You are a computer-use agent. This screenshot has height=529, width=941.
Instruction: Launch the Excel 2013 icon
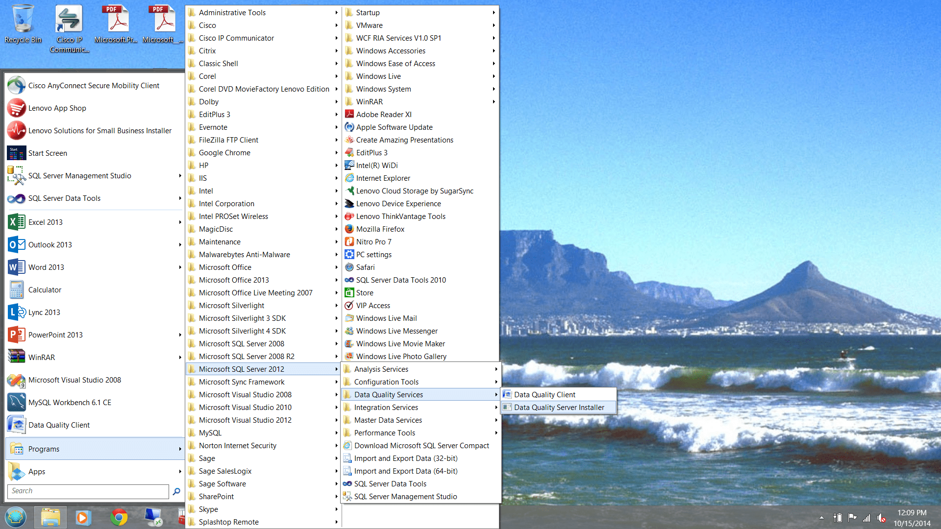[16, 222]
